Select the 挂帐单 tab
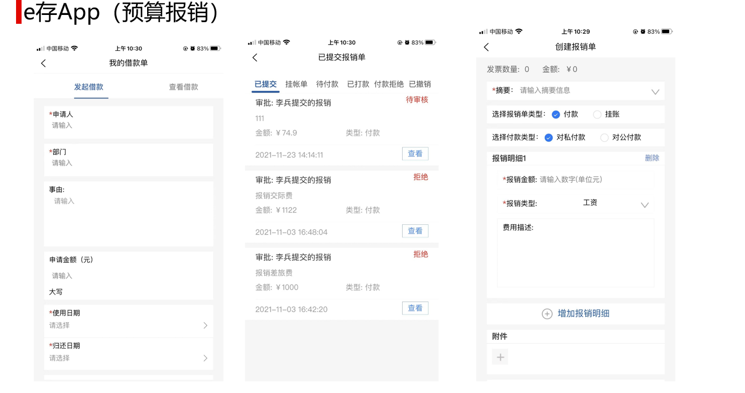Image resolution: width=745 pixels, height=393 pixels. tap(296, 84)
